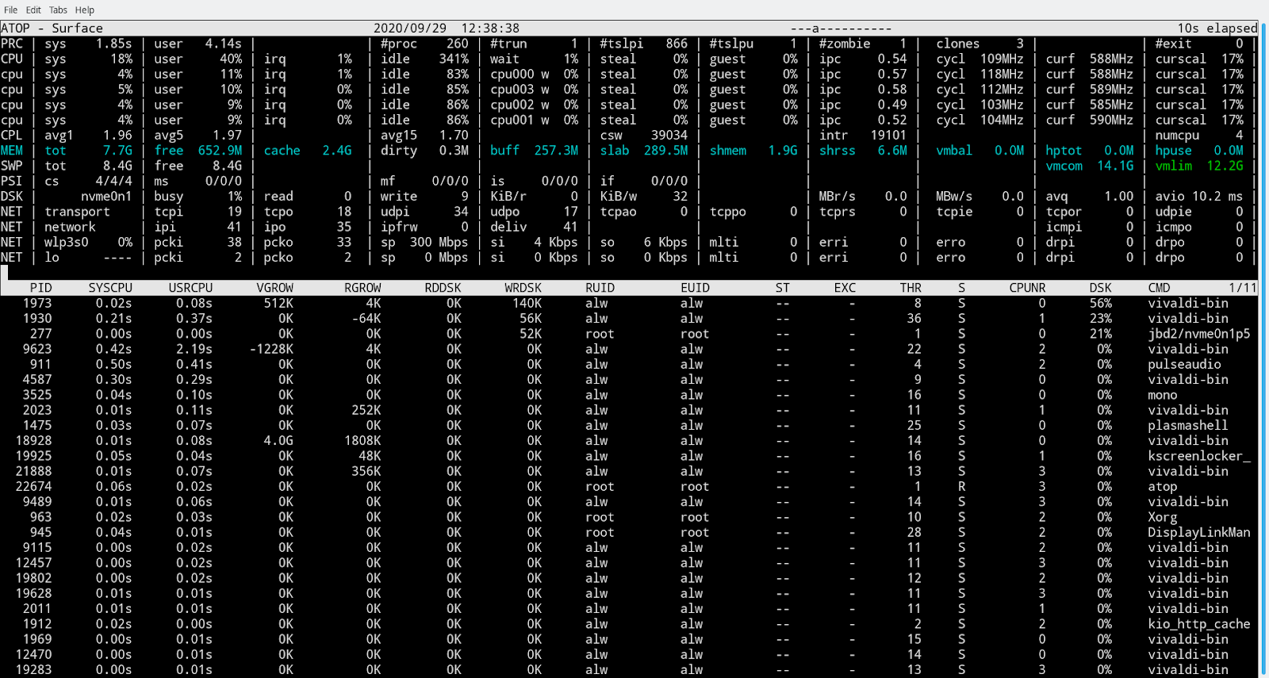Image resolution: width=1269 pixels, height=678 pixels.
Task: Open the File menu
Action: click(10, 10)
